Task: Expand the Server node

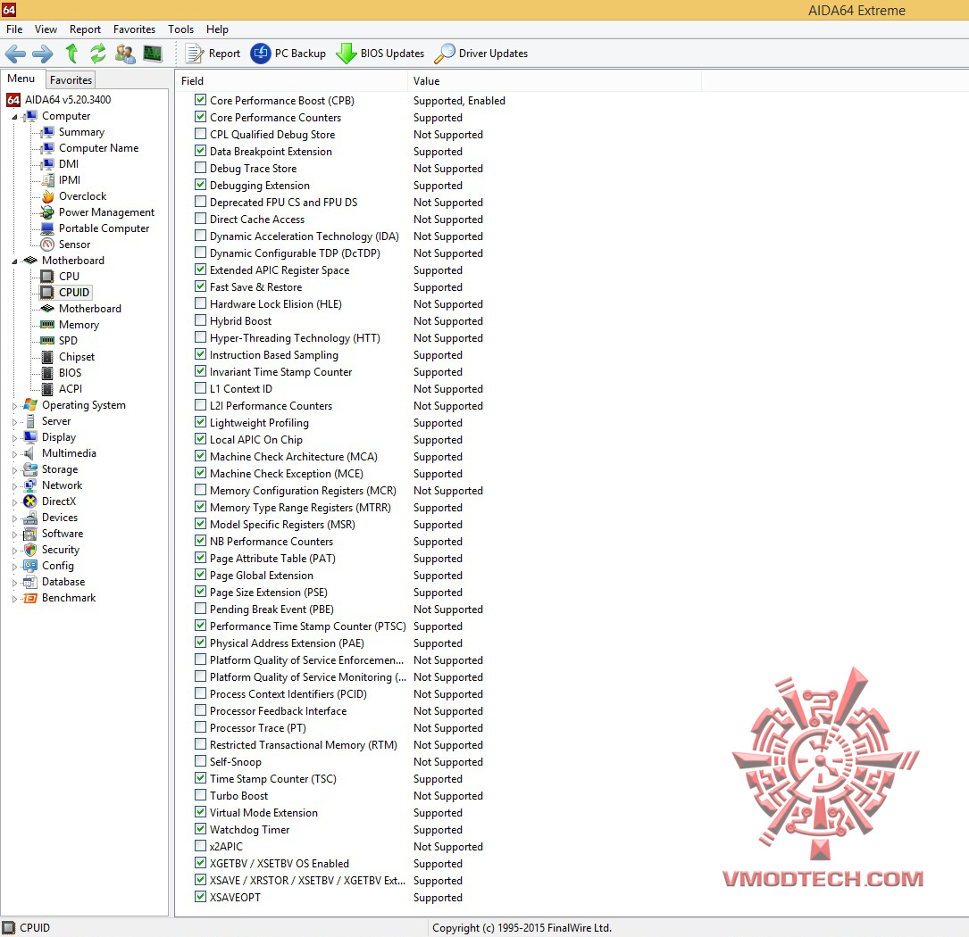Action: (x=14, y=422)
